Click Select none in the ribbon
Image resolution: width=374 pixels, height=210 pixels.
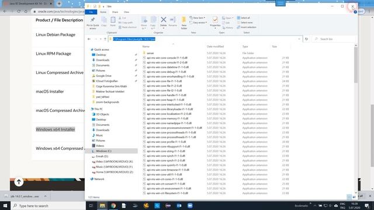244,22
